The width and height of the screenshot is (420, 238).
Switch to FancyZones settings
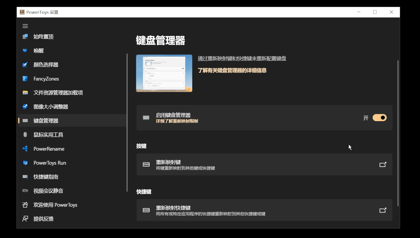click(x=72, y=79)
